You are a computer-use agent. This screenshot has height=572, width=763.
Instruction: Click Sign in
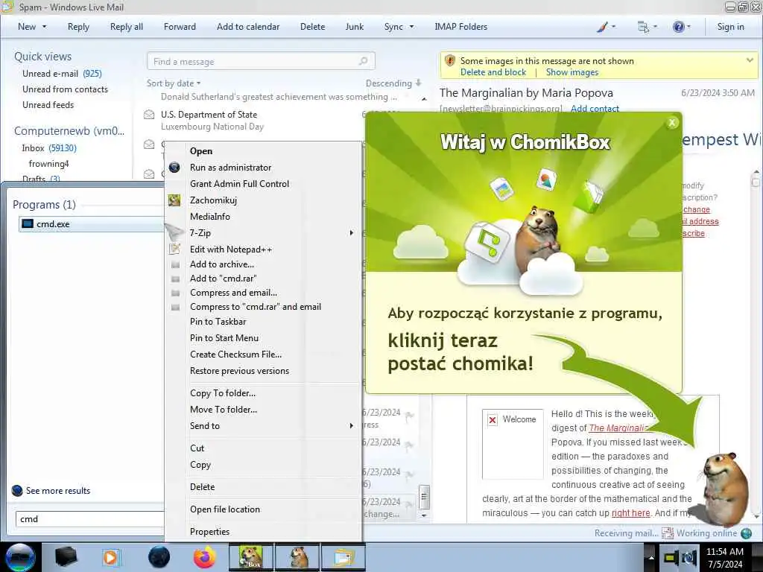730,27
